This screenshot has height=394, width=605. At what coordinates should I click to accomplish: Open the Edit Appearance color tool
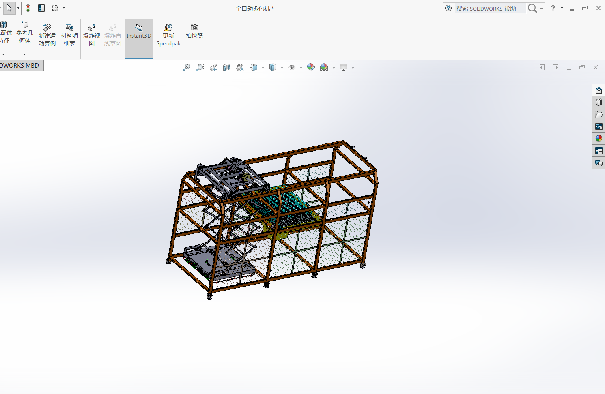tap(311, 68)
